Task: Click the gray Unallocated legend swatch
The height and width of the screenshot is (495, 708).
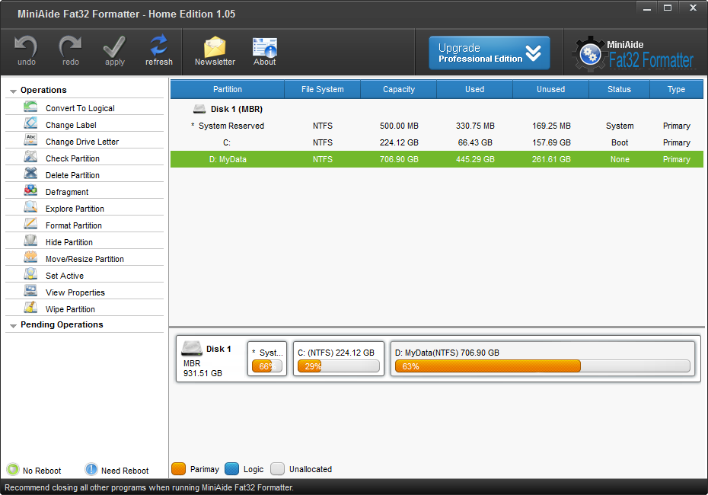Action: pos(277,469)
